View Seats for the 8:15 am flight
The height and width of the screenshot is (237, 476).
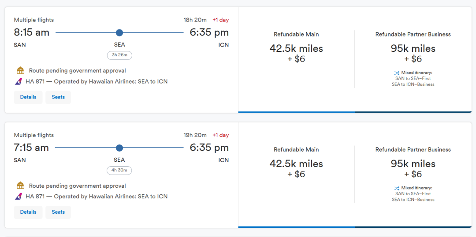tap(58, 97)
